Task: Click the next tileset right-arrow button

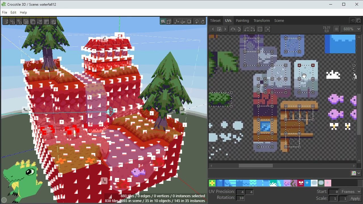Action: (225, 29)
